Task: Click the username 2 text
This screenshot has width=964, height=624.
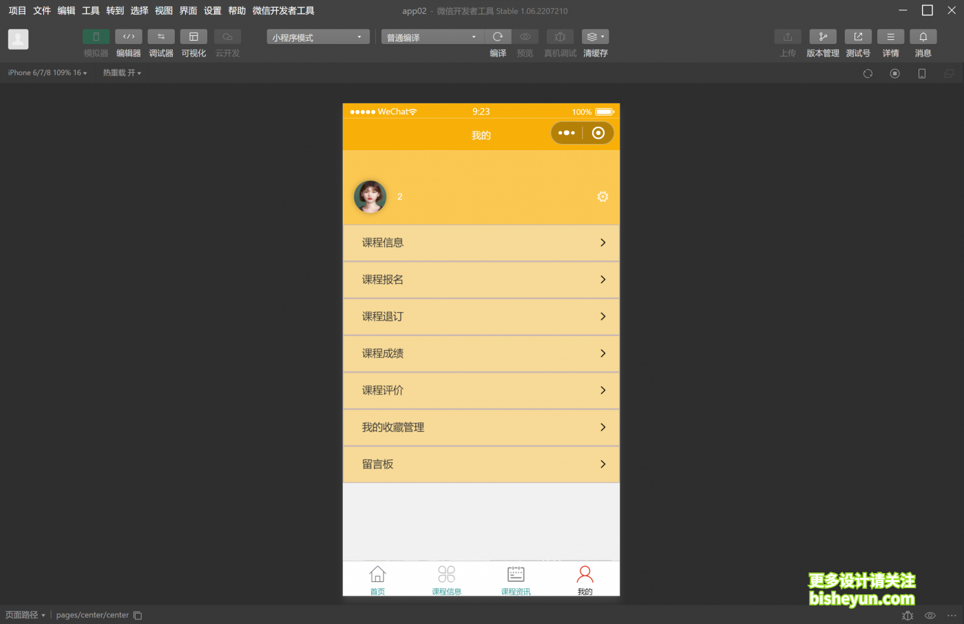Action: 399,197
